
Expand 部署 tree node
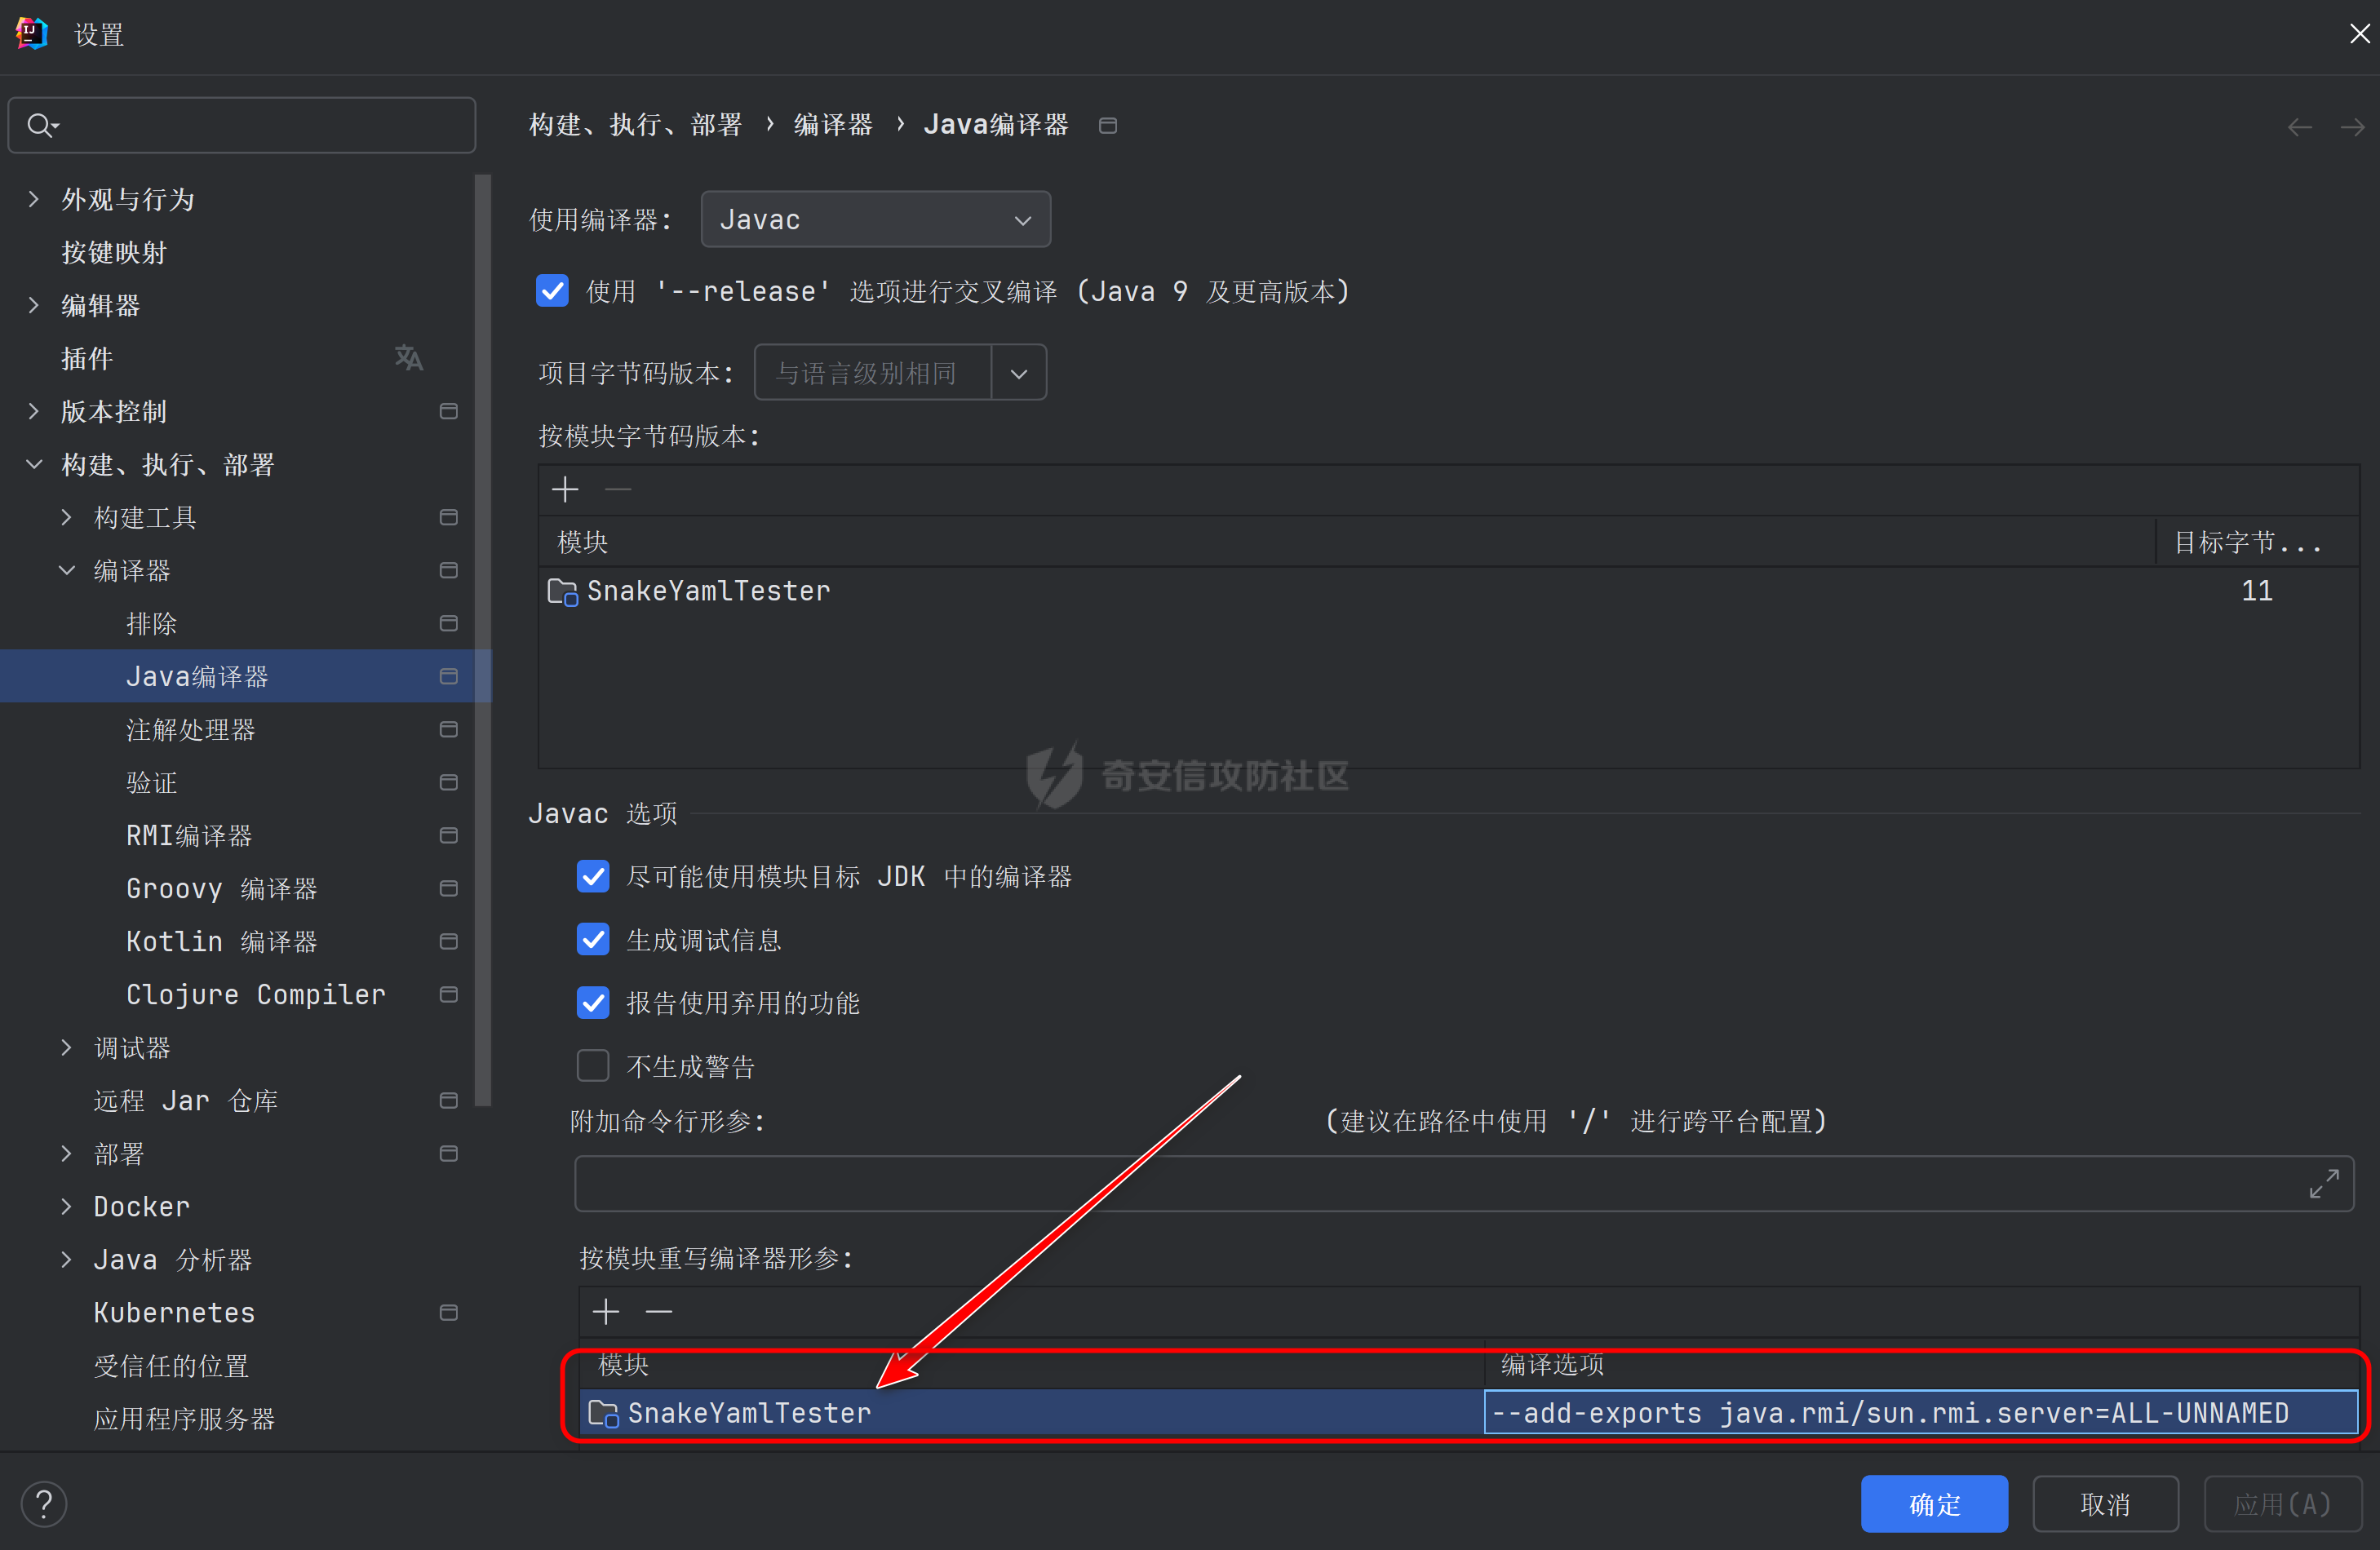click(x=66, y=1153)
